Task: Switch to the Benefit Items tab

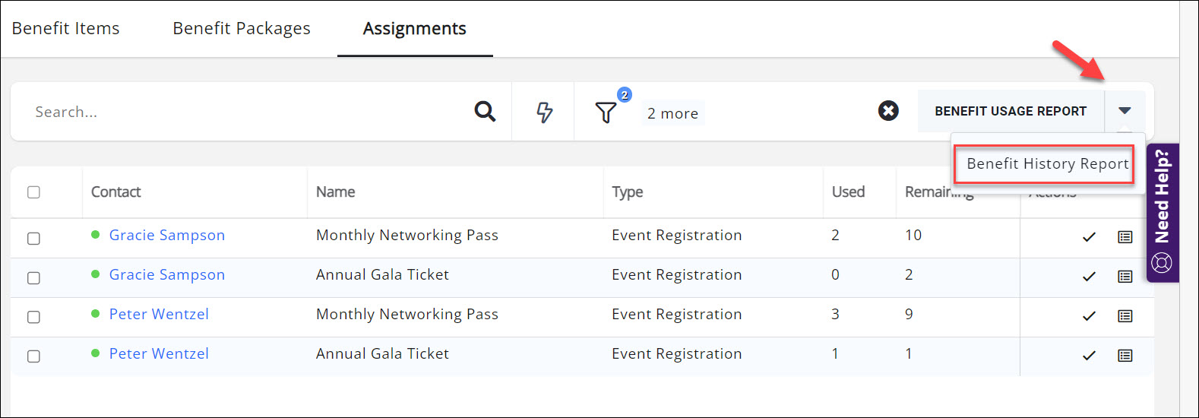Action: pyautogui.click(x=66, y=29)
